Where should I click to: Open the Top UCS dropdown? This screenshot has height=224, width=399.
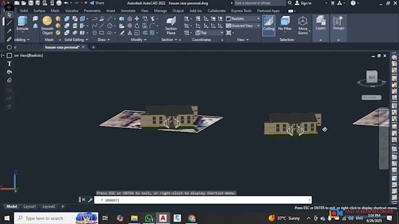(x=209, y=33)
